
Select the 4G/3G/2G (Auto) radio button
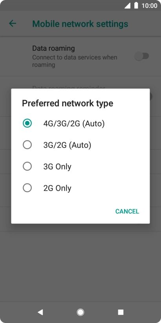click(27, 123)
